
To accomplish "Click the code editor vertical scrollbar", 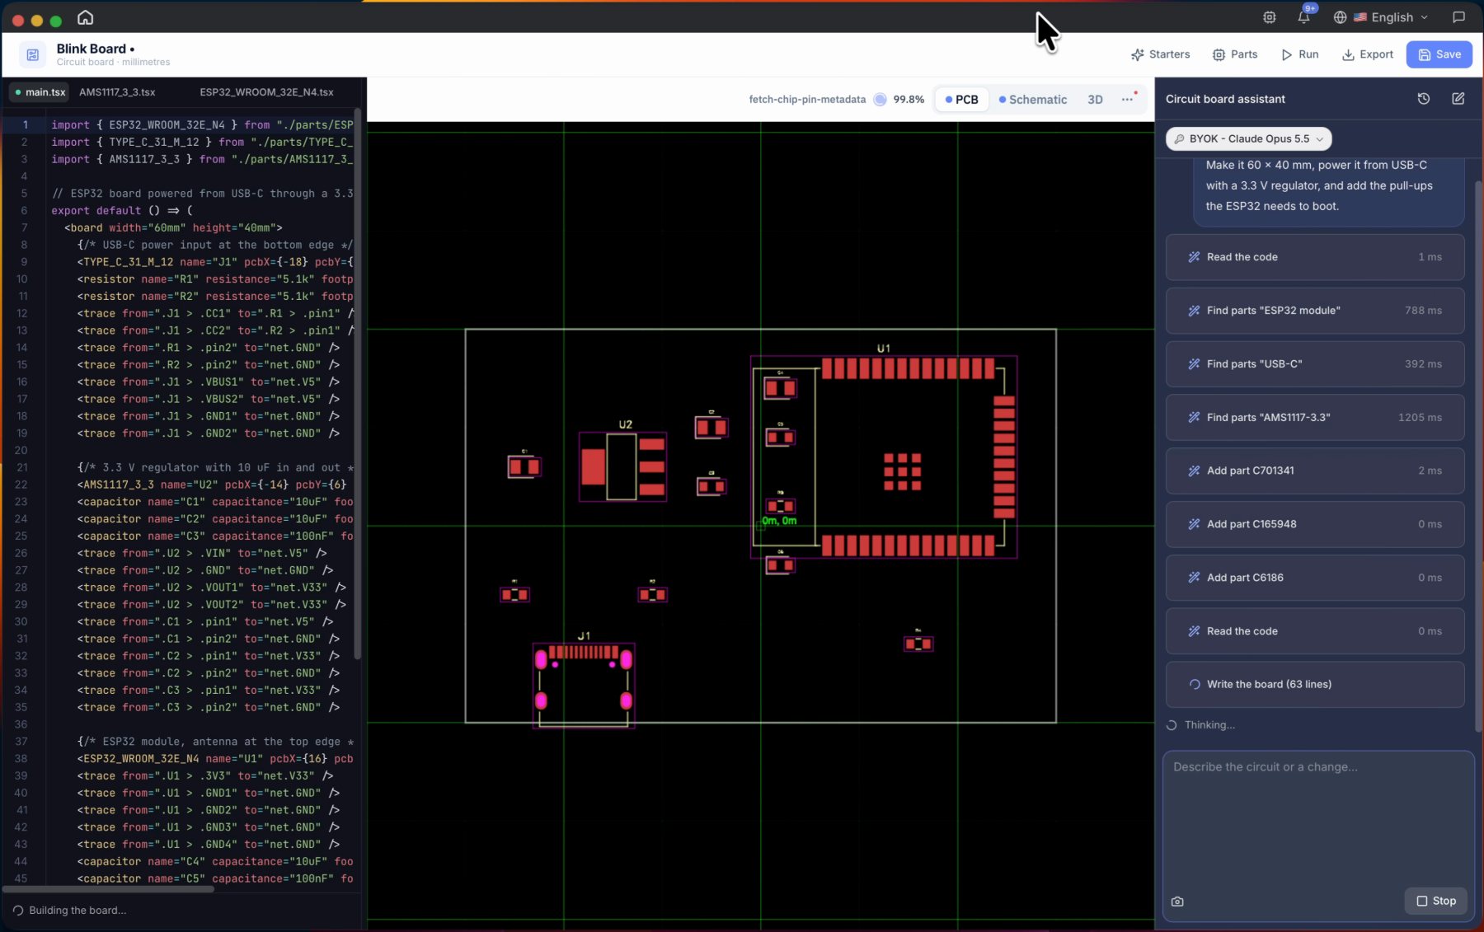I will (357, 383).
